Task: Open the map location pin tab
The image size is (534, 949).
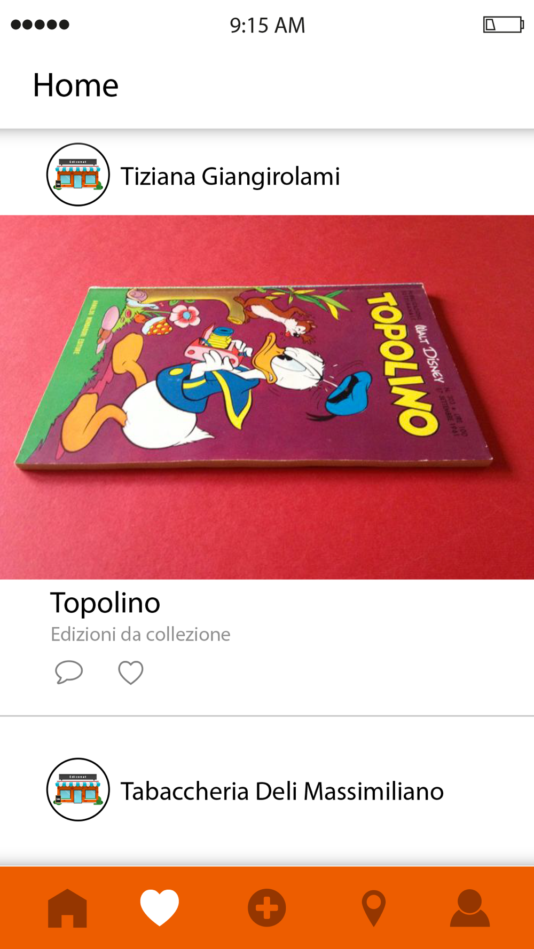Action: (x=374, y=908)
